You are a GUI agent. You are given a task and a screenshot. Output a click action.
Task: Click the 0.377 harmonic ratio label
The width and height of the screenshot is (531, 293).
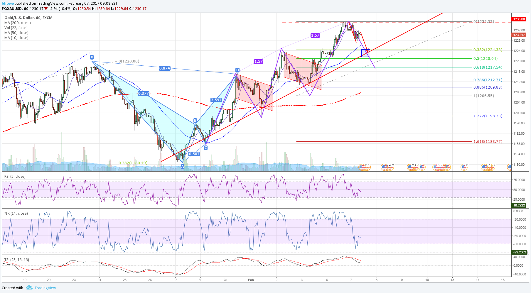[144, 94]
